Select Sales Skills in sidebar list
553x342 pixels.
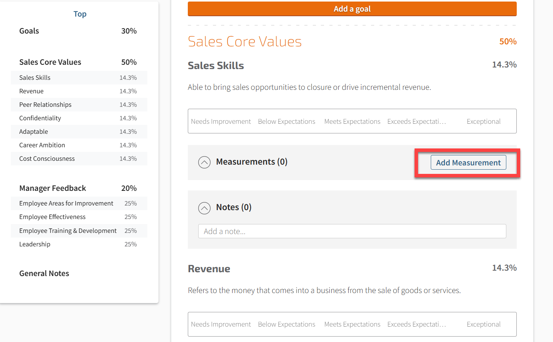pyautogui.click(x=79, y=77)
